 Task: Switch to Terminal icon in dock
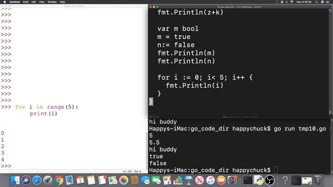(x=248, y=180)
